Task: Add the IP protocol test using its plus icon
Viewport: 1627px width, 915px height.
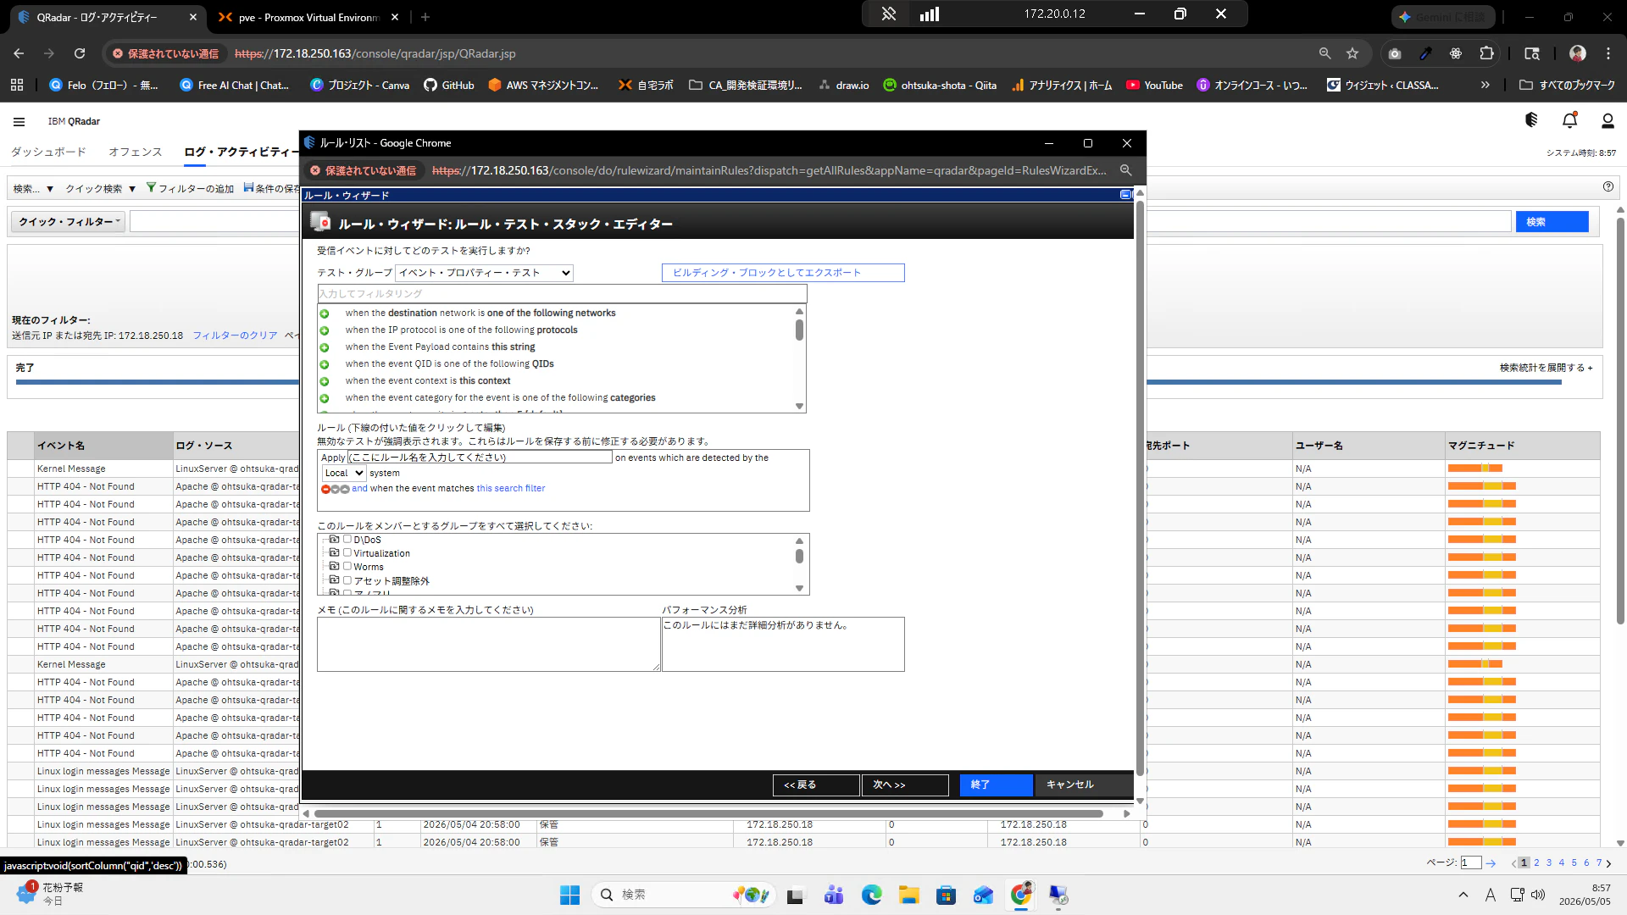Action: tap(324, 330)
